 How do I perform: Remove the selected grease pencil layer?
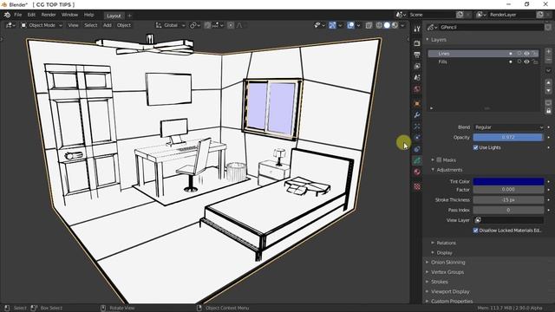point(548,60)
